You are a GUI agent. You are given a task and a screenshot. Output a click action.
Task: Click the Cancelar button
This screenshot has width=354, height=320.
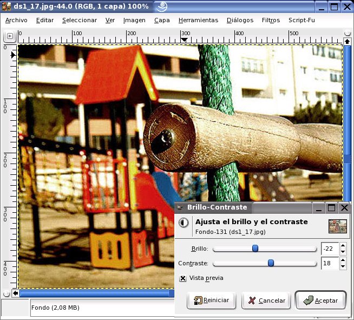(x=266, y=301)
